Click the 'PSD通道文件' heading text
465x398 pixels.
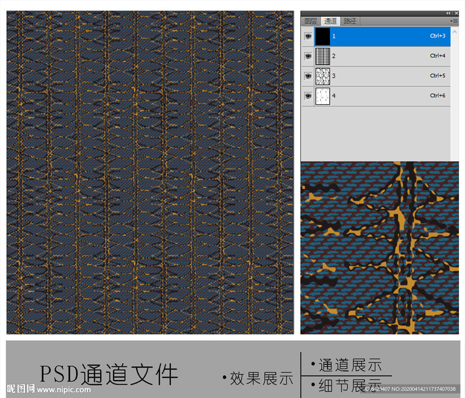109,374
